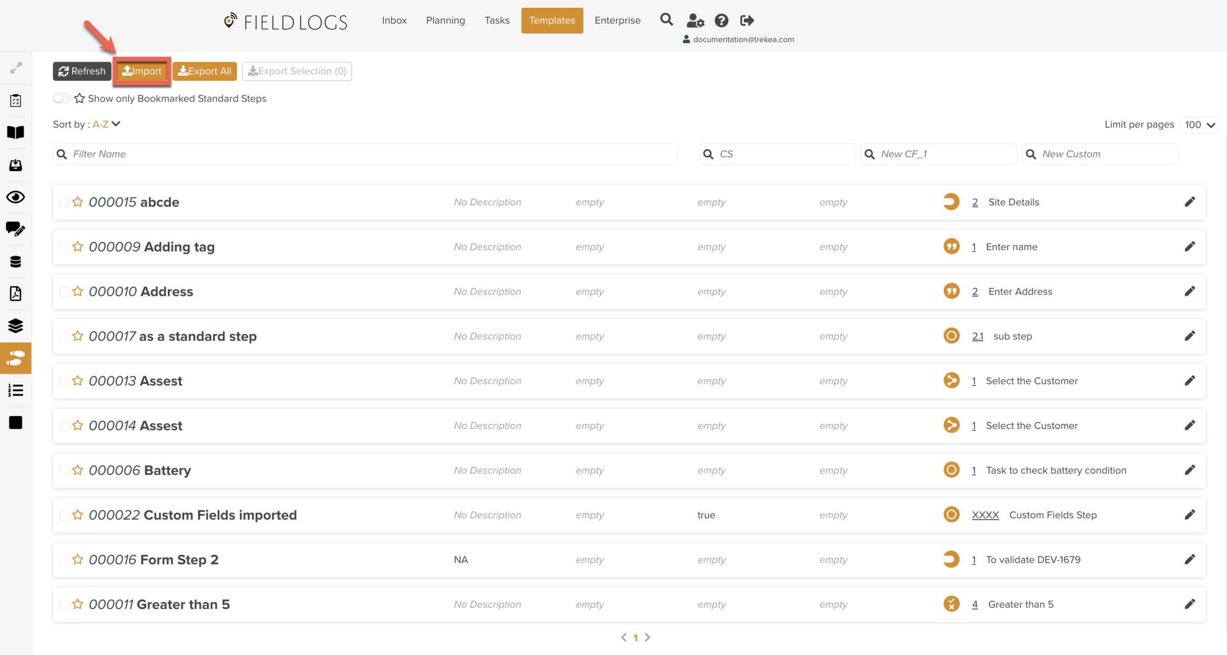Click the help question mark icon
The image size is (1227, 655).
(x=721, y=21)
